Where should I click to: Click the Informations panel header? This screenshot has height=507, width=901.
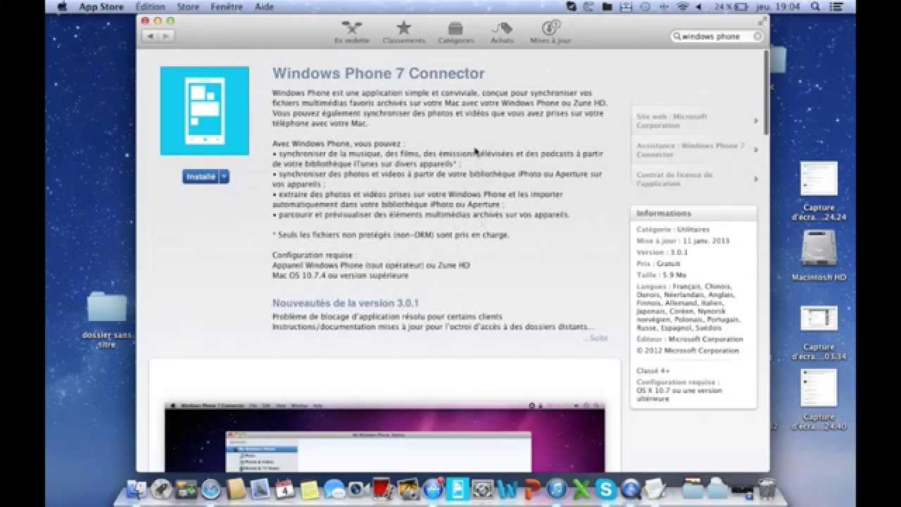pos(694,213)
